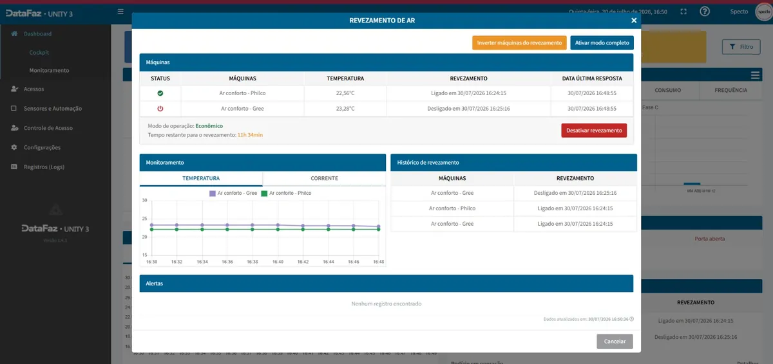
Task: Click 'Ar conforto - Gree' in Máquinas table
Action: click(x=242, y=109)
